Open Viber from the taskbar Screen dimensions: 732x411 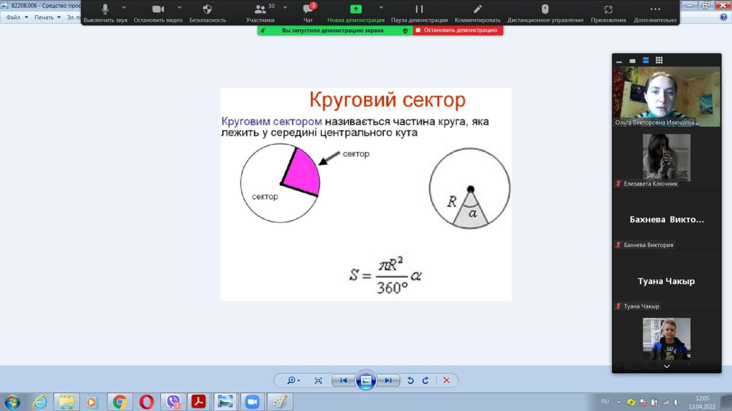[173, 402]
